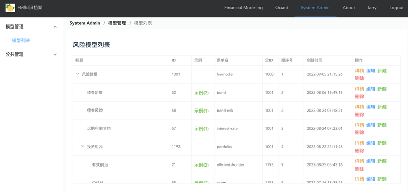
Task: Open 示例(2) for 有效前沿
Action: pos(201,164)
